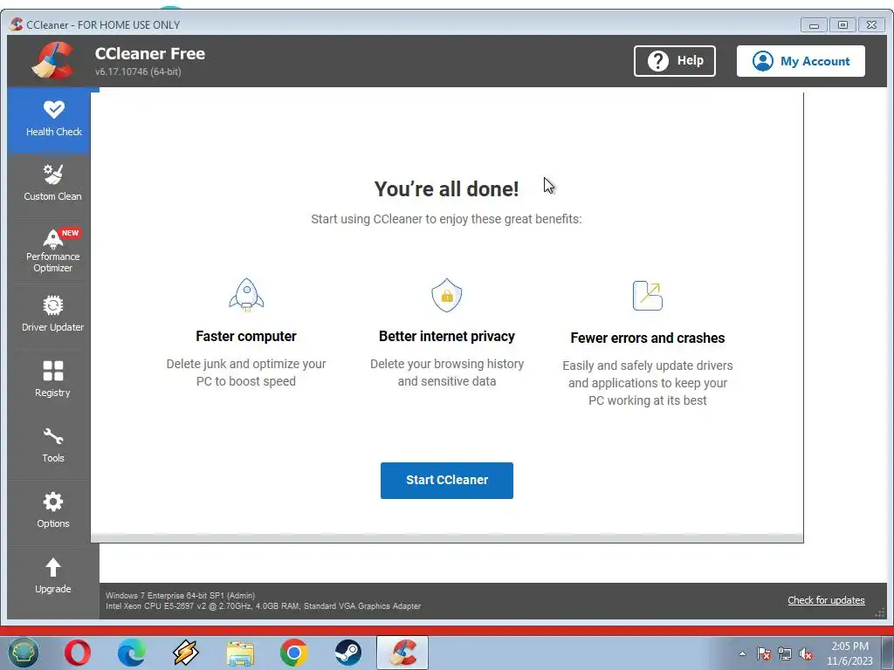
Task: Click the CCleaner title bar icon
Action: (17, 24)
